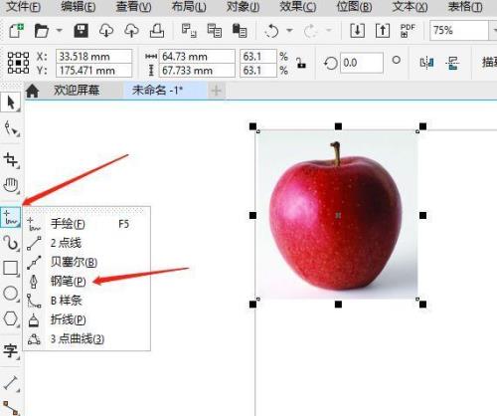Image resolution: width=497 pixels, height=416 pixels.
Task: Choose 贝塞尔(B) from the flyout
Action: [x=87, y=263]
